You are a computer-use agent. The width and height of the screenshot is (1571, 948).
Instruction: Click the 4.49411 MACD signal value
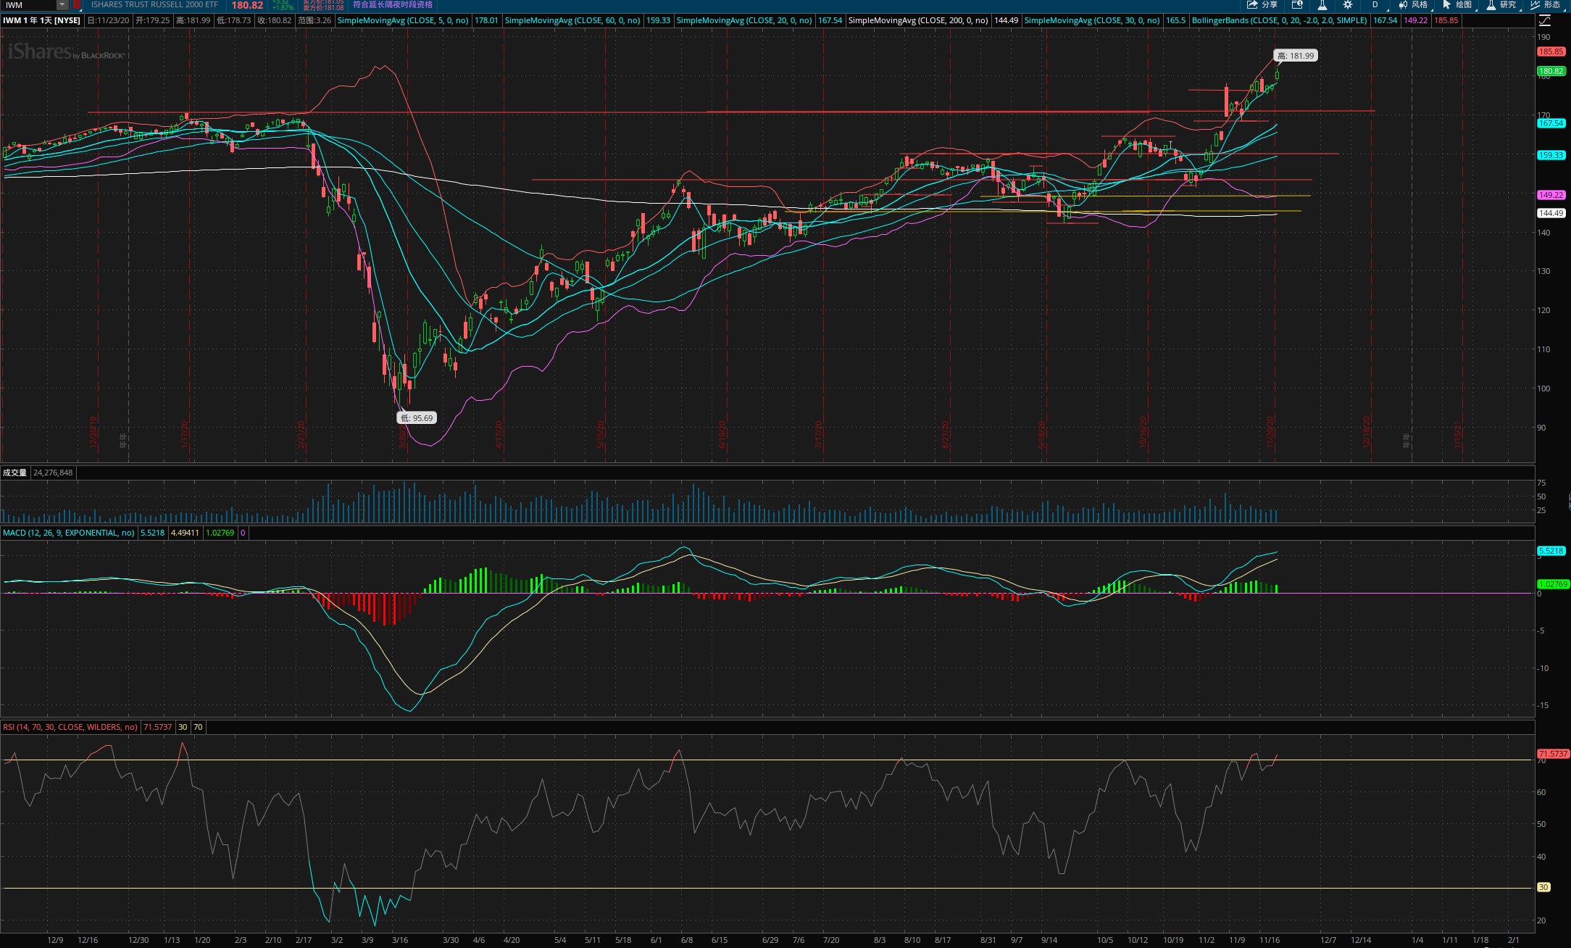[x=185, y=533]
